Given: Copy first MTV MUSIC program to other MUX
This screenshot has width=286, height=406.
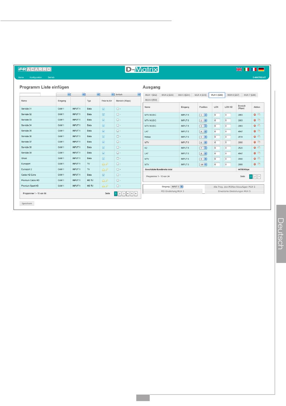Looking at the screenshot, I should [x=259, y=114].
